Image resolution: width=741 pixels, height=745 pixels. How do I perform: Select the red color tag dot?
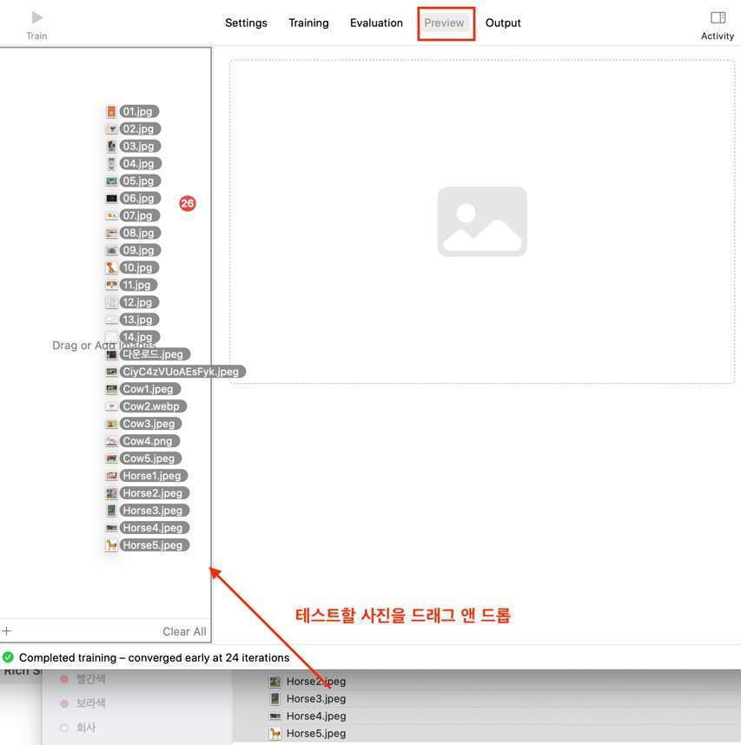64,679
